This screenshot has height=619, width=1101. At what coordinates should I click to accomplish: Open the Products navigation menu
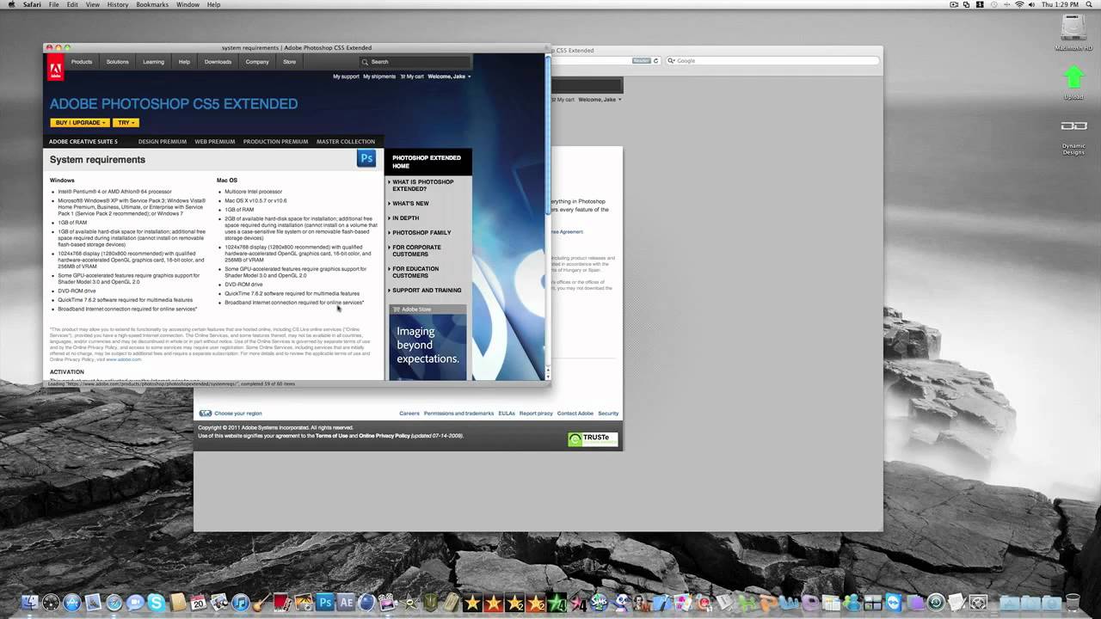tap(82, 62)
